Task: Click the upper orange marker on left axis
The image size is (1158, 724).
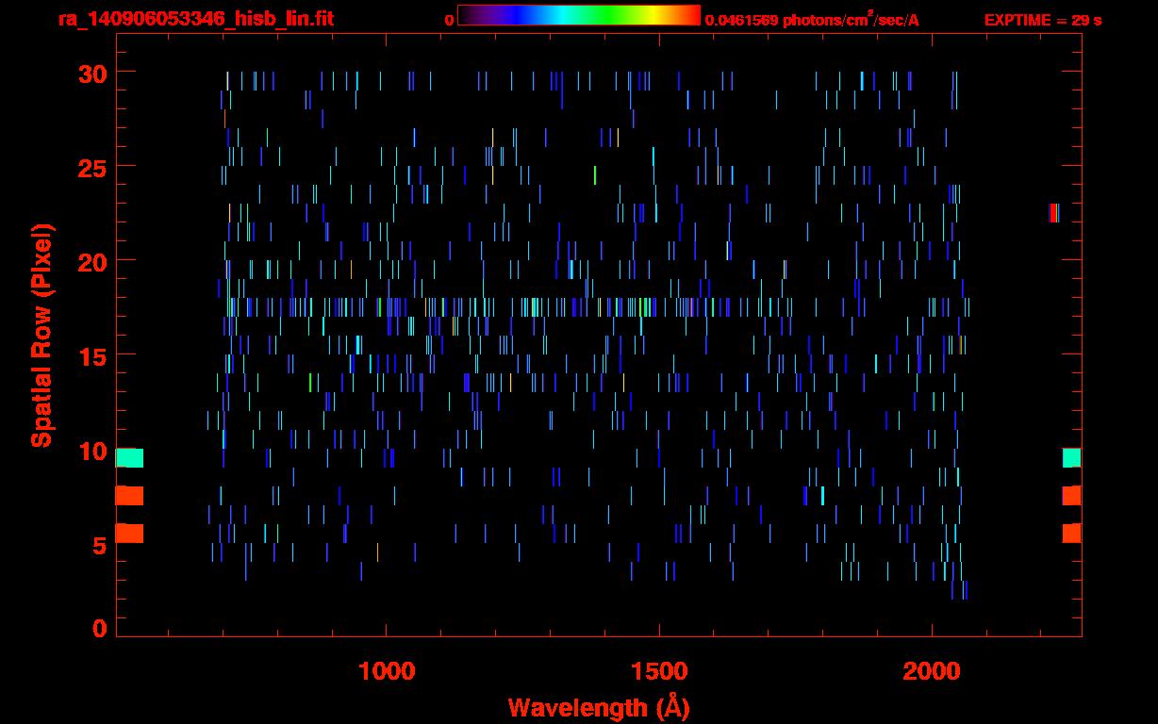Action: point(129,496)
